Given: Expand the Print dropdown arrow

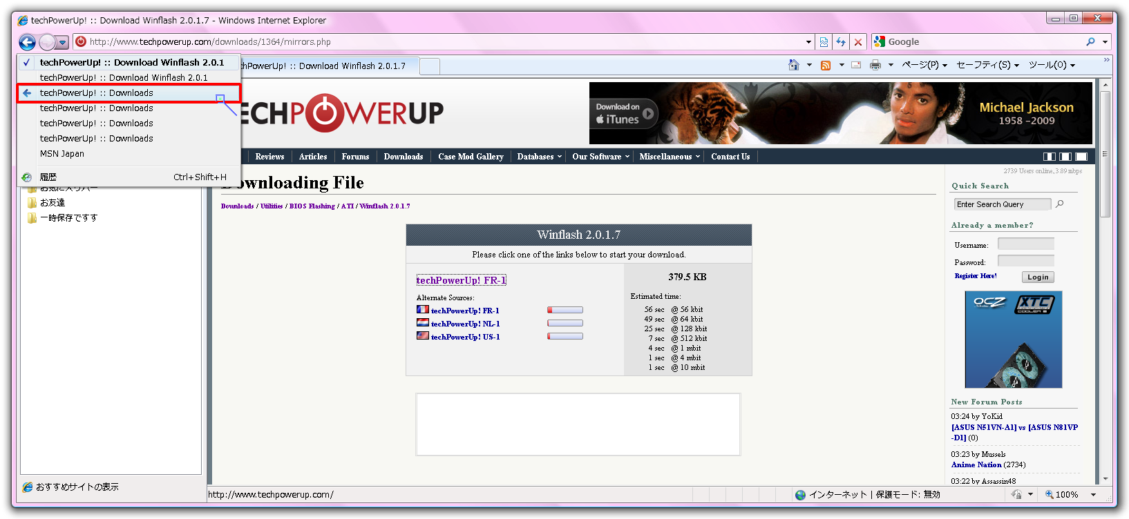Looking at the screenshot, I should [x=891, y=65].
